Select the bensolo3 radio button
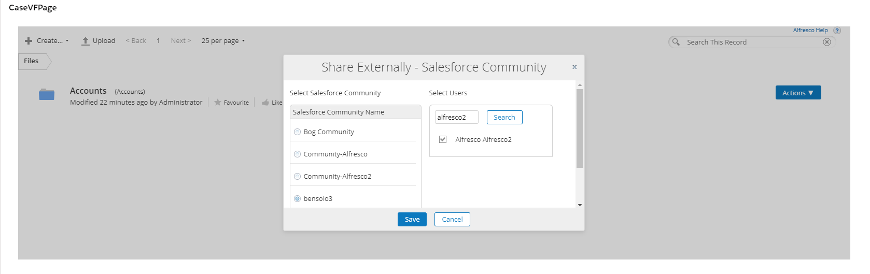This screenshot has width=870, height=274. [x=297, y=199]
